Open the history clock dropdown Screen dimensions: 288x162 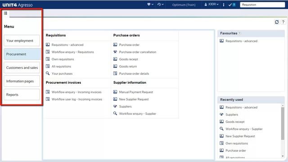[x=160, y=4]
